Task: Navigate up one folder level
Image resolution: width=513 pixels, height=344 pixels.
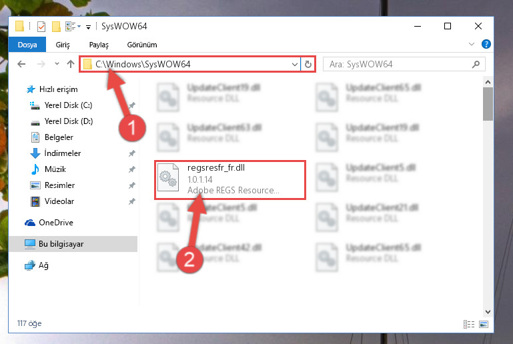Action: (x=71, y=64)
